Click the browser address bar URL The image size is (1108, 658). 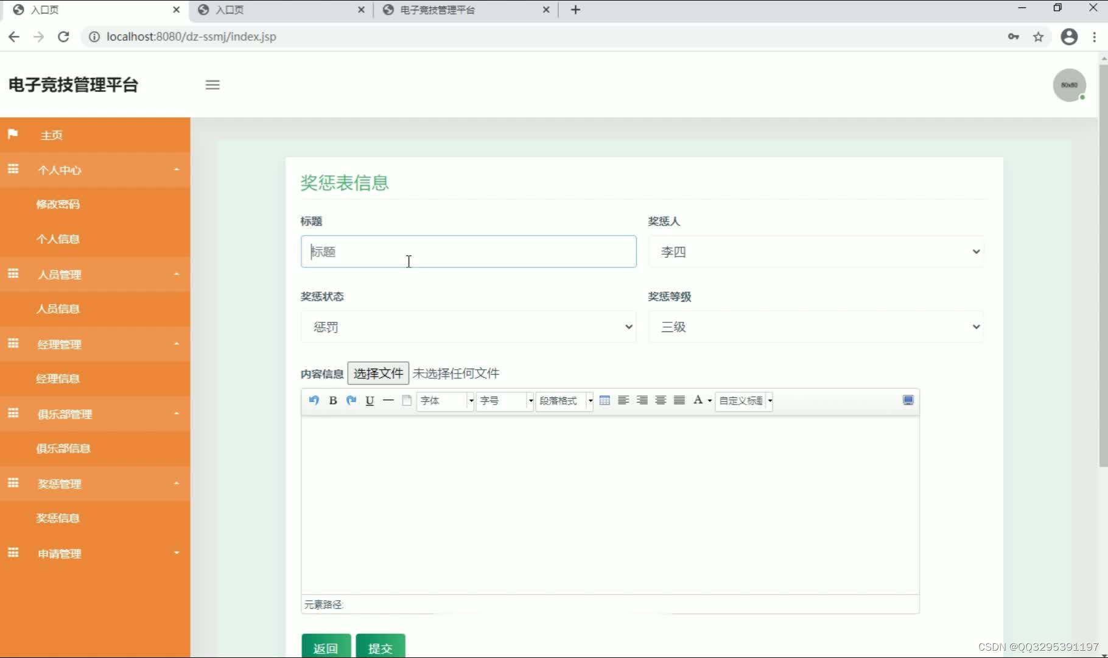(x=191, y=37)
